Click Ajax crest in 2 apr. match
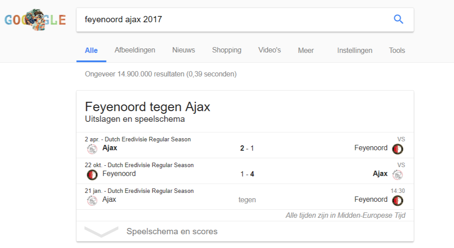Viewport: 454px width, 248px height. [92, 149]
